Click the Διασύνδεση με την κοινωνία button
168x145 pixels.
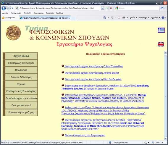click(x=21, y=98)
